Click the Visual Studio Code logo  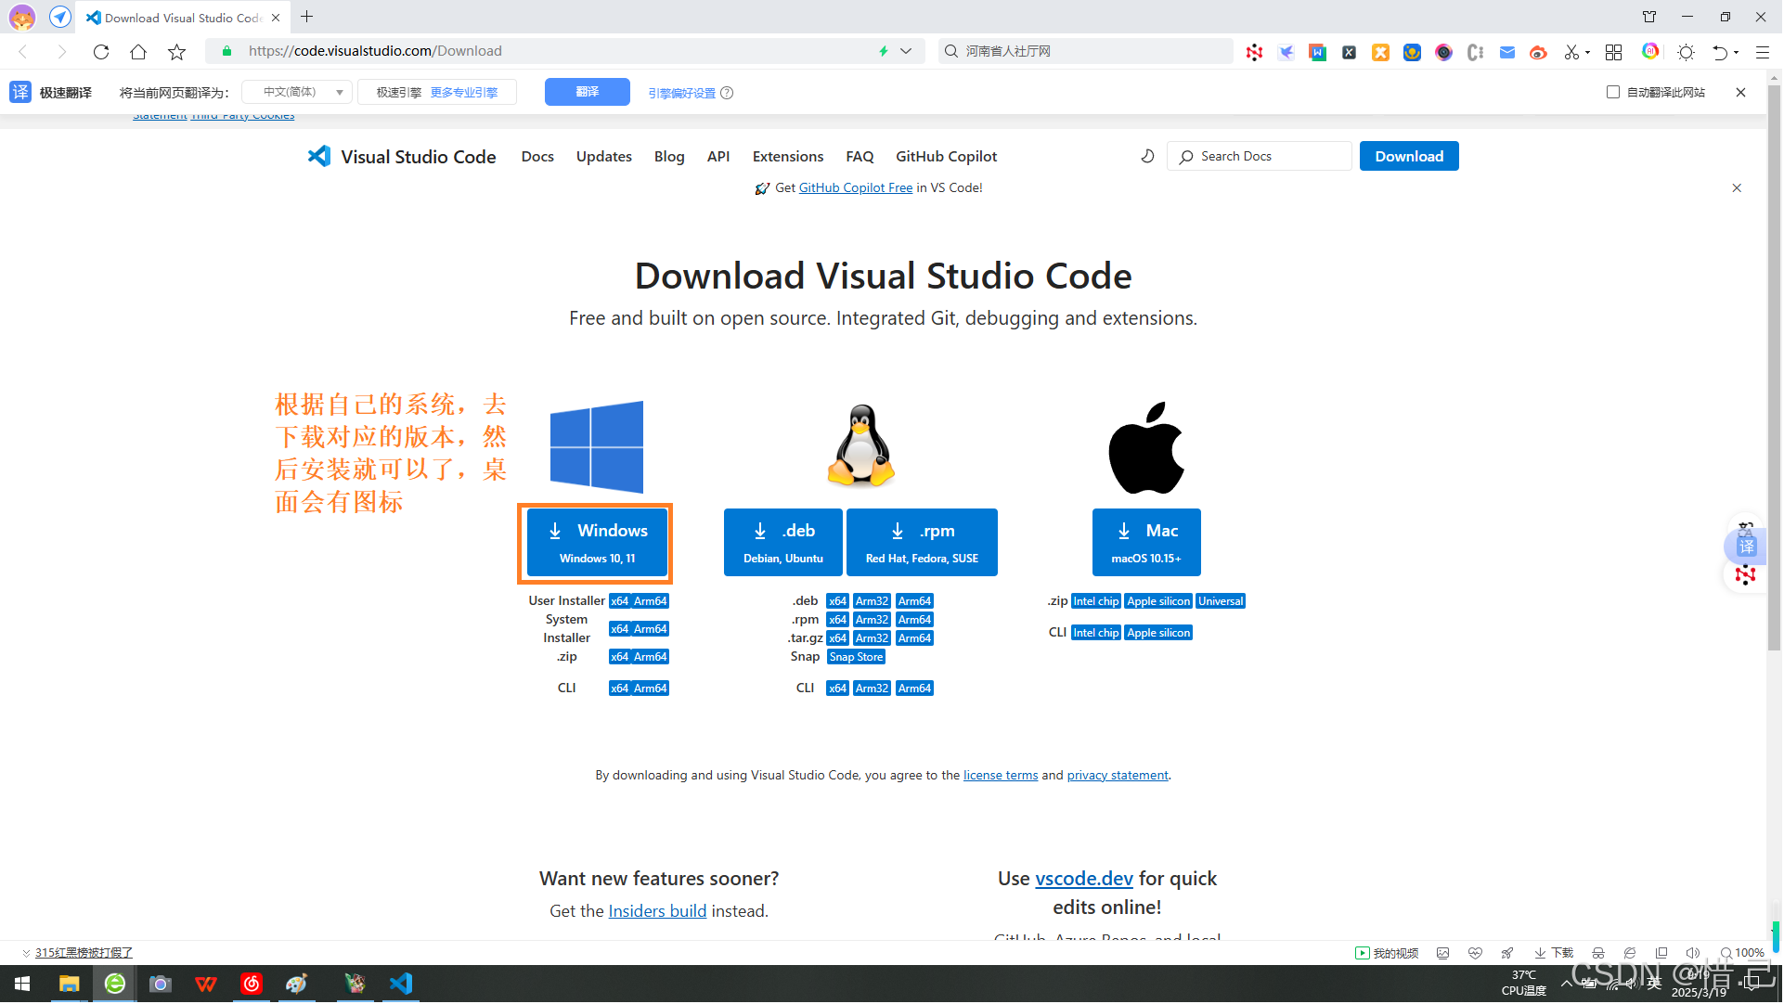click(x=319, y=156)
